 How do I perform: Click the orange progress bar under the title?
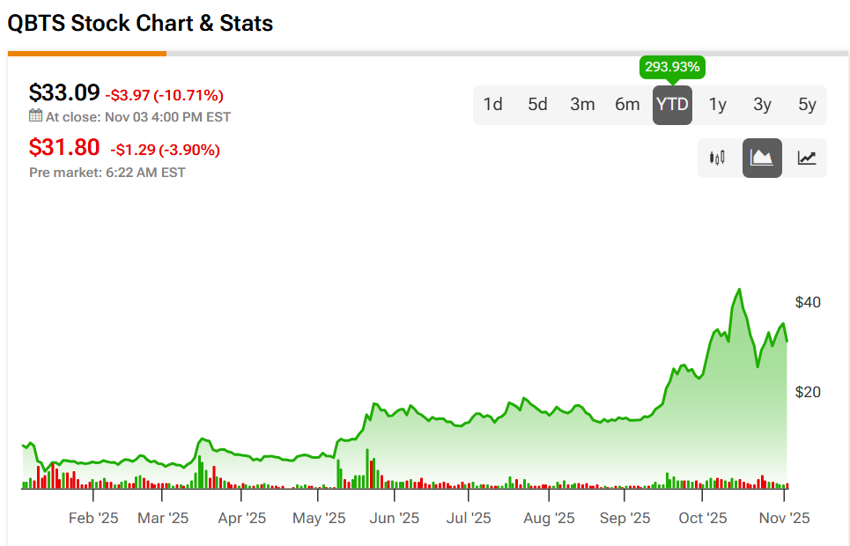coord(87,53)
